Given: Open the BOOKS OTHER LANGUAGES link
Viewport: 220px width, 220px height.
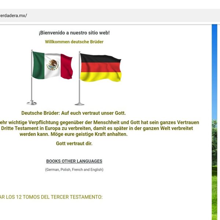Looking at the screenshot, I should click(x=74, y=161).
